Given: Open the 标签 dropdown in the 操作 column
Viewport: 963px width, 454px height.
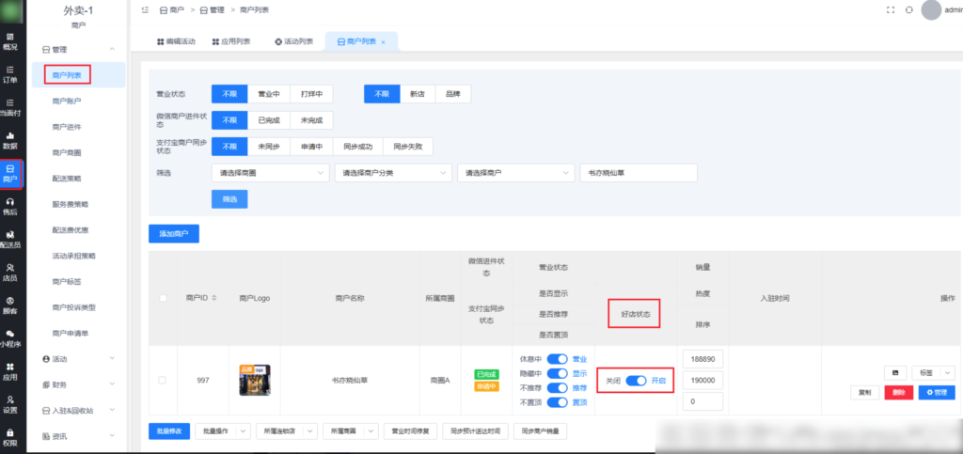Looking at the screenshot, I should pos(934,372).
